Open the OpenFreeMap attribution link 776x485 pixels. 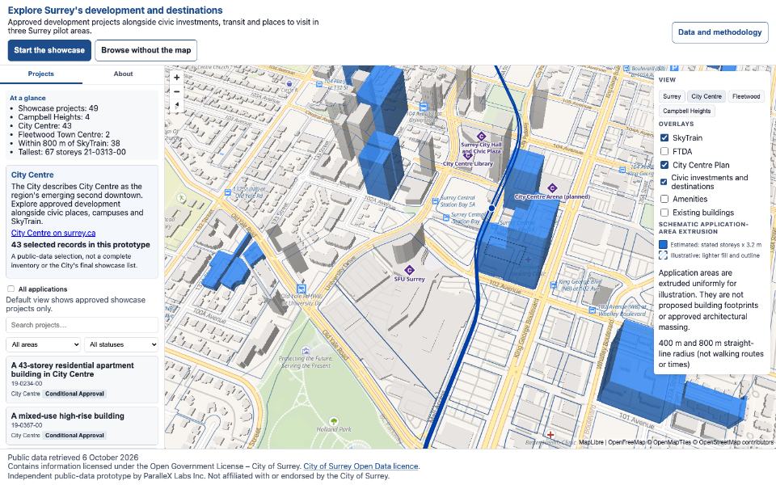tap(626, 442)
